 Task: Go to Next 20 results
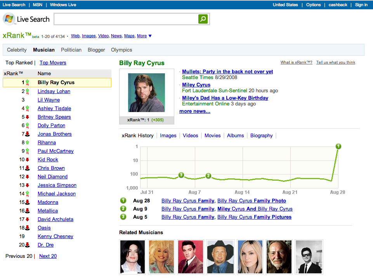[x=48, y=256]
